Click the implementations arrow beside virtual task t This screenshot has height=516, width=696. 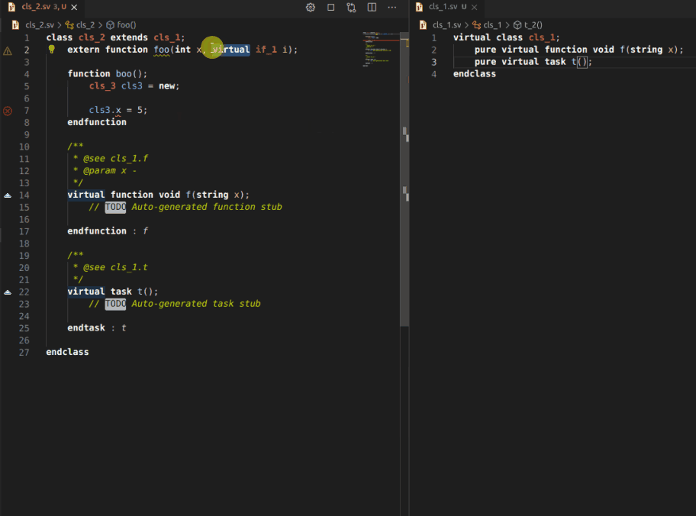click(x=6, y=292)
